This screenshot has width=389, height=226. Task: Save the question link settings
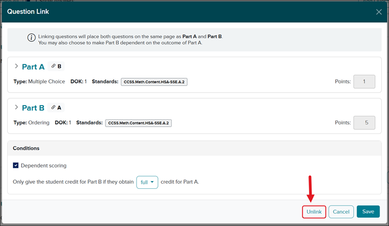[368, 212]
